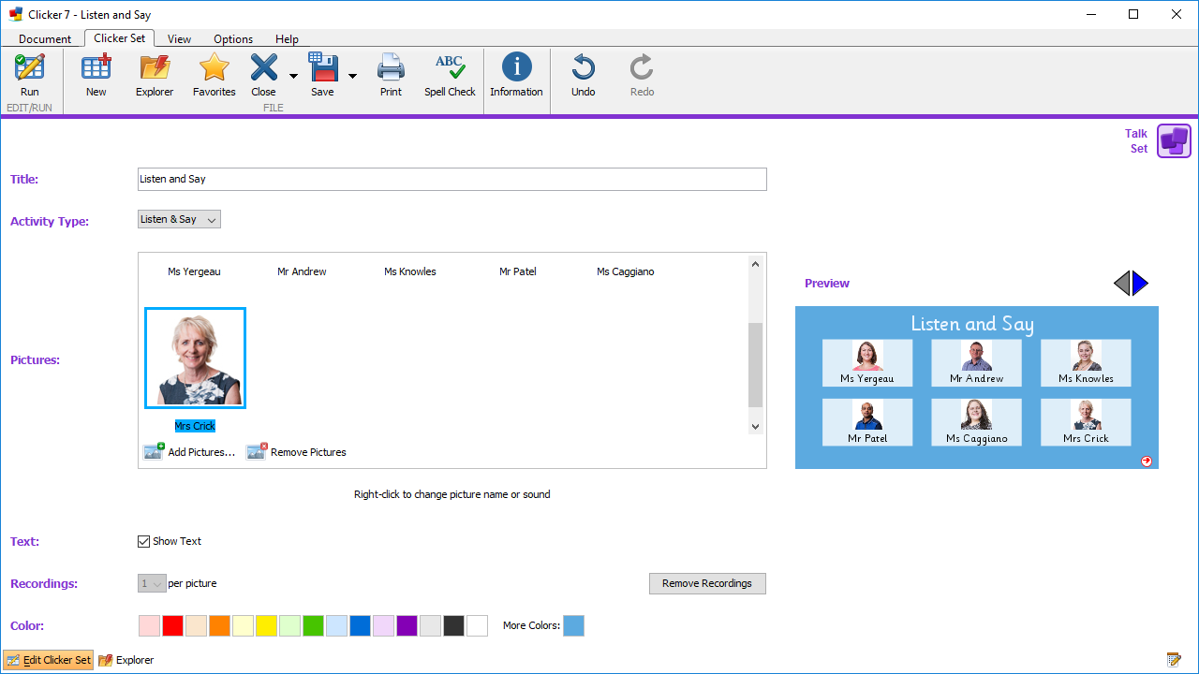Click the Mr Patel cell in preview
This screenshot has width=1199, height=674.
(867, 422)
